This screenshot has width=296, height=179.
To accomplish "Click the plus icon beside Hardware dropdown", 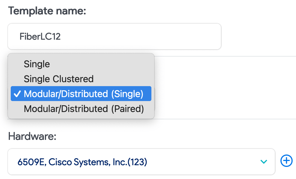I will [286, 161].
